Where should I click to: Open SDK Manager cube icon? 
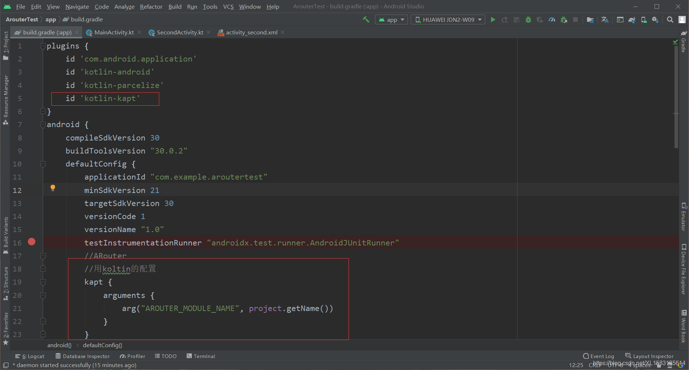[x=655, y=20]
